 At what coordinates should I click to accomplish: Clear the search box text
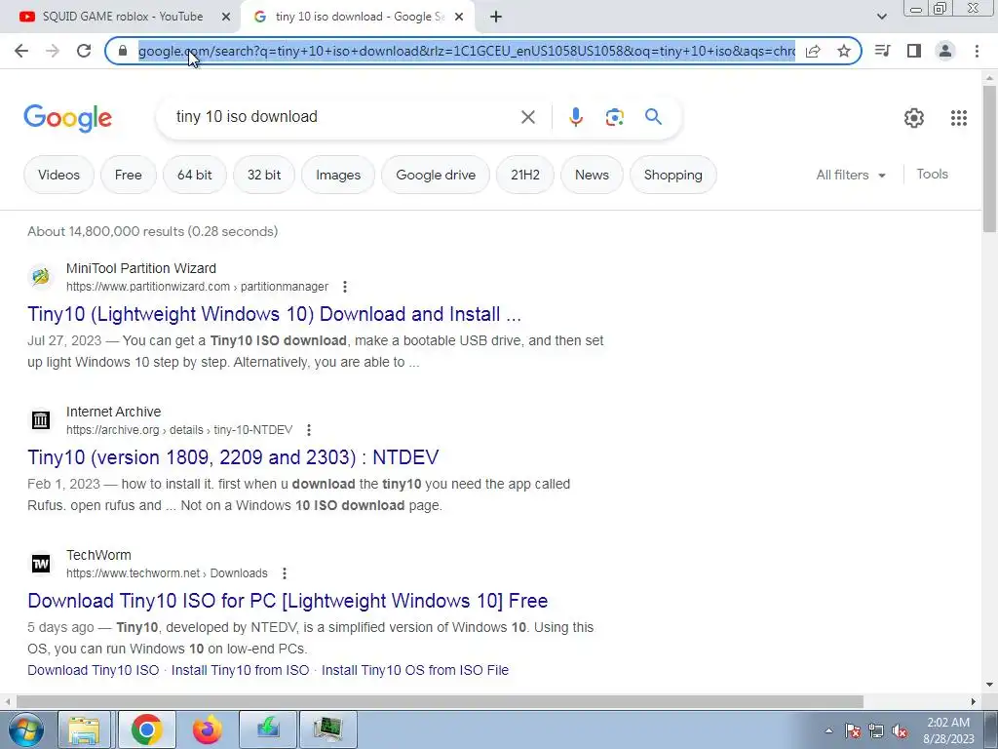[x=527, y=117]
